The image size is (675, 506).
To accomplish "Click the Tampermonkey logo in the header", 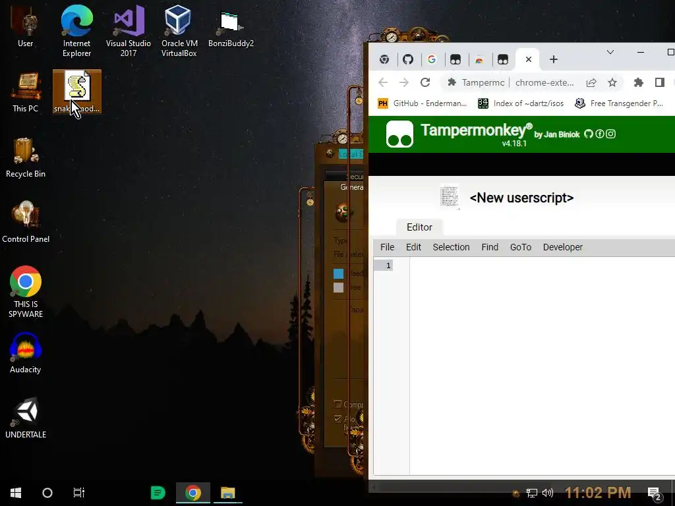I will tap(399, 134).
